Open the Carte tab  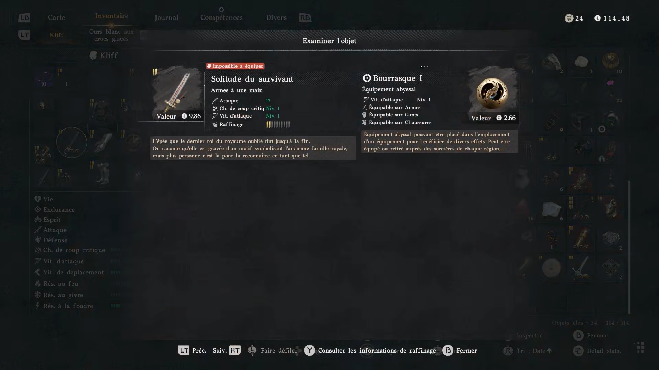(x=57, y=17)
